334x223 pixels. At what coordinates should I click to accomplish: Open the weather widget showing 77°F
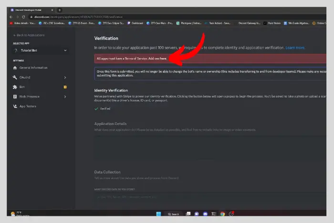tap(19, 213)
